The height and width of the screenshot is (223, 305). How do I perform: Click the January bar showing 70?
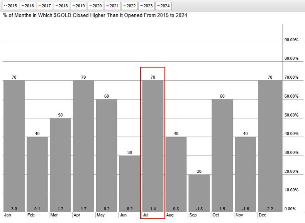click(x=14, y=146)
